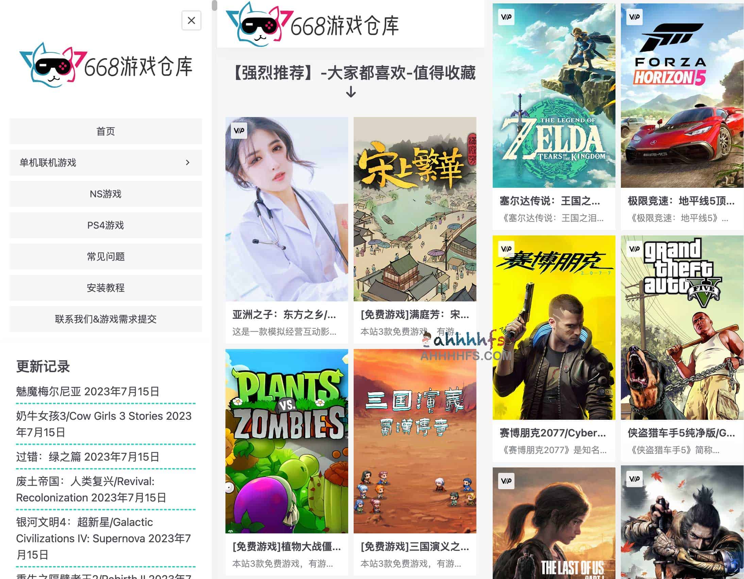
Task: Open title link 塞尔达传说：王国之...
Action: point(550,201)
